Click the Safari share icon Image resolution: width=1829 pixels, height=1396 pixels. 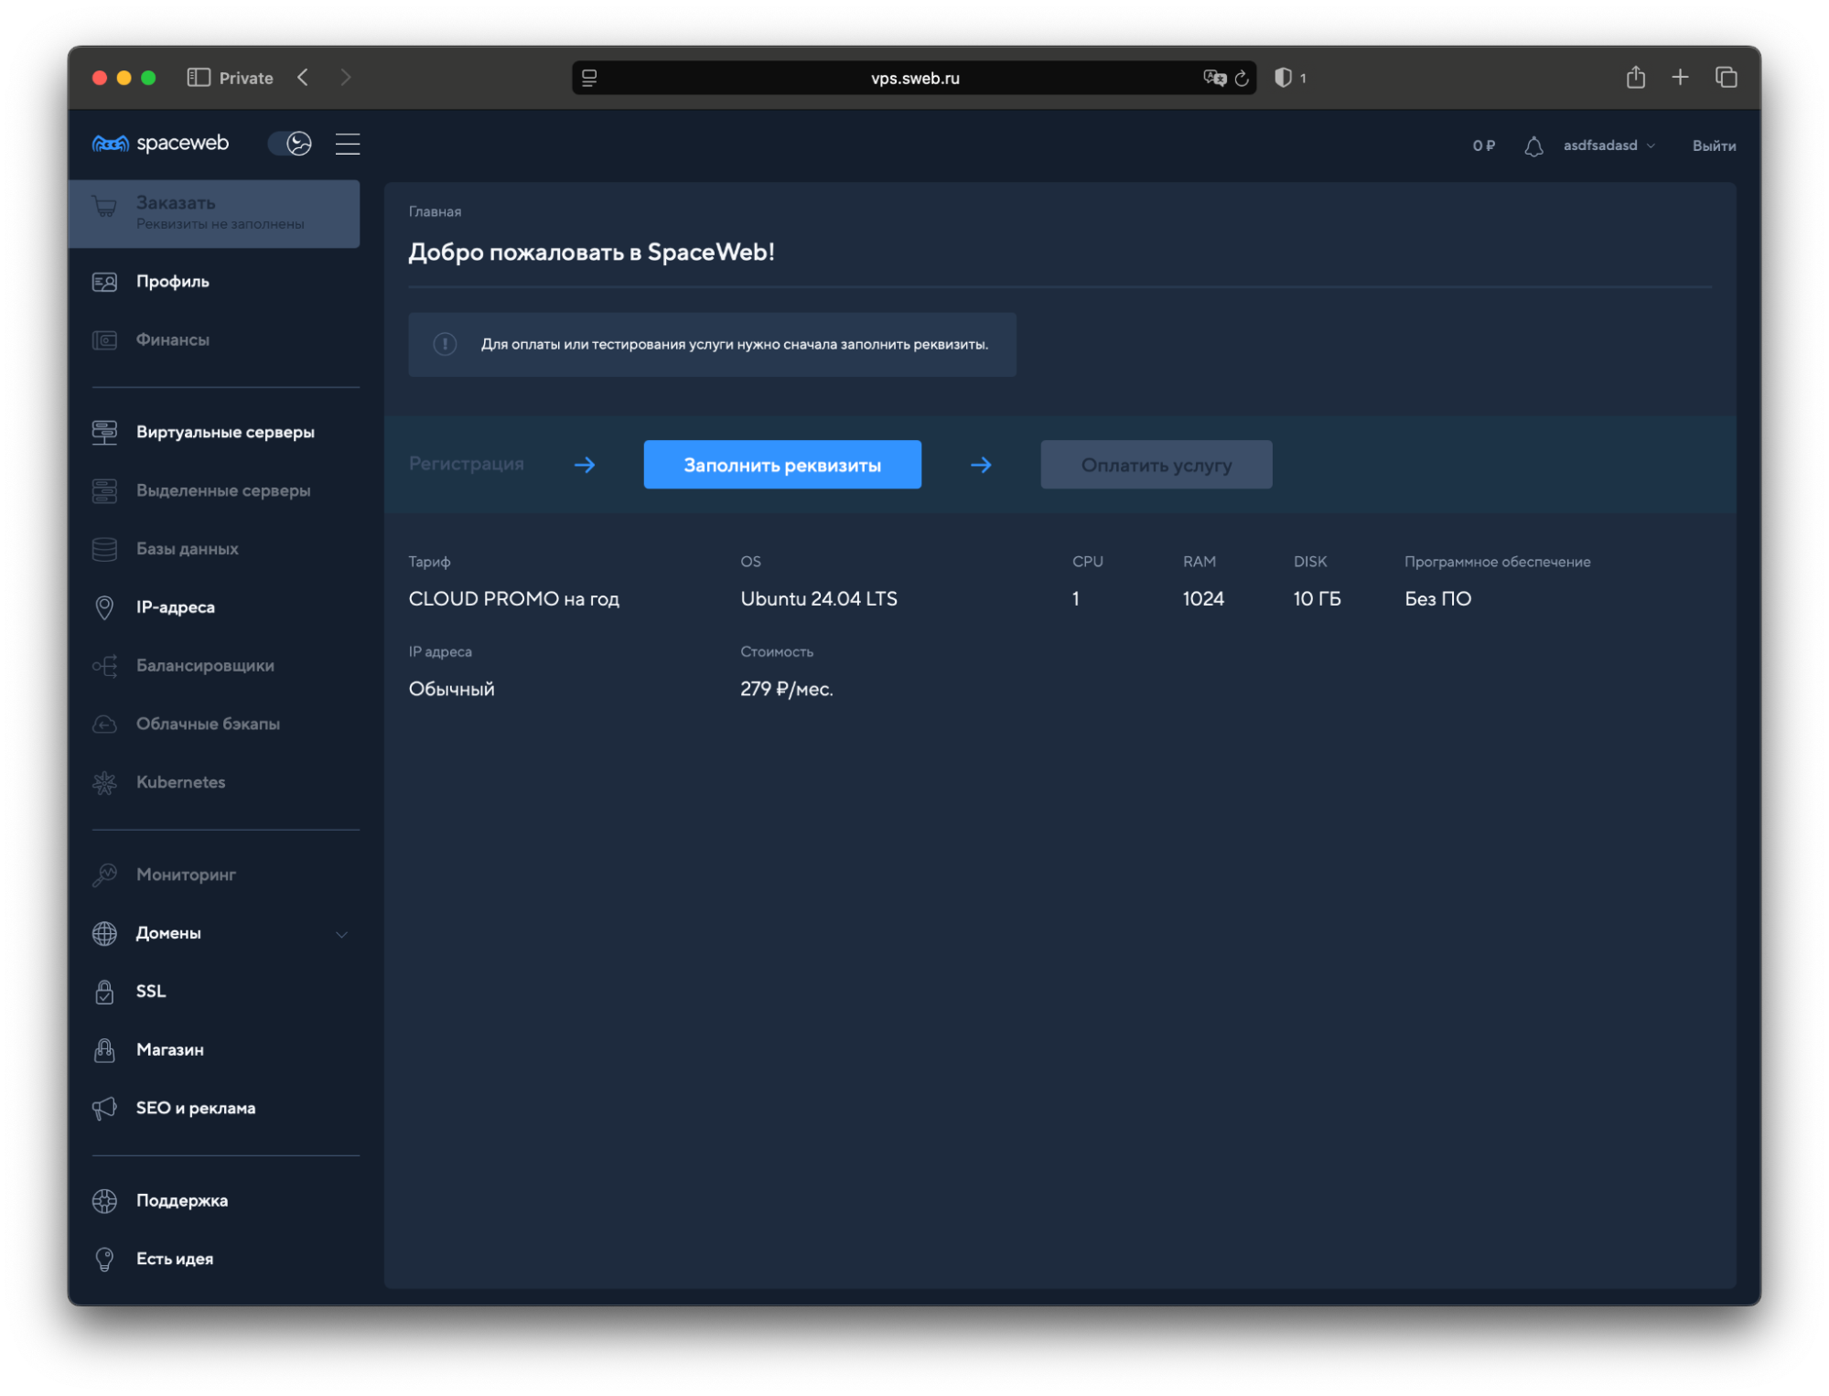tap(1635, 78)
